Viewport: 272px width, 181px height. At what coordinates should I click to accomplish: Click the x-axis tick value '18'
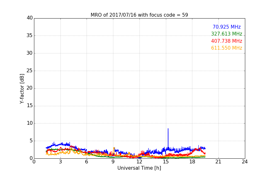click(192, 162)
